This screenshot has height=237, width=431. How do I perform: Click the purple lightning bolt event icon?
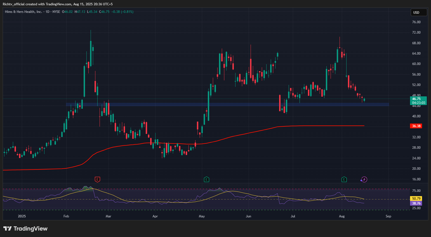click(364, 179)
